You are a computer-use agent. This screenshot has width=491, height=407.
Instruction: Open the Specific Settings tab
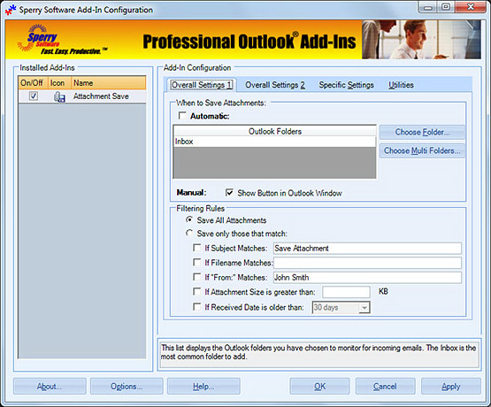346,85
